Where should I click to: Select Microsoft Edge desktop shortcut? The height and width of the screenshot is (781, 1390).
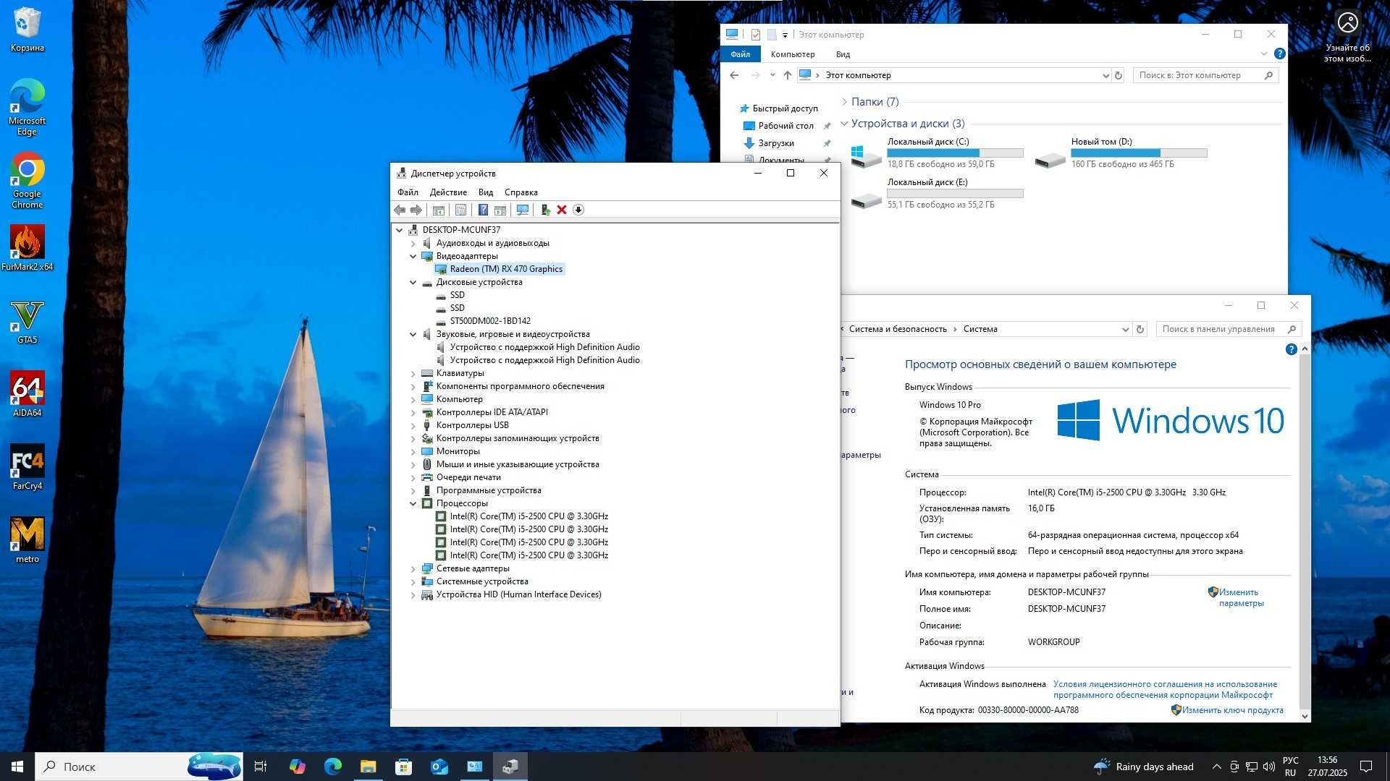(x=28, y=107)
